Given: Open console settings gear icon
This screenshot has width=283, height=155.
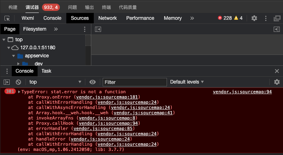Looking at the screenshot, I should pyautogui.click(x=277, y=82).
